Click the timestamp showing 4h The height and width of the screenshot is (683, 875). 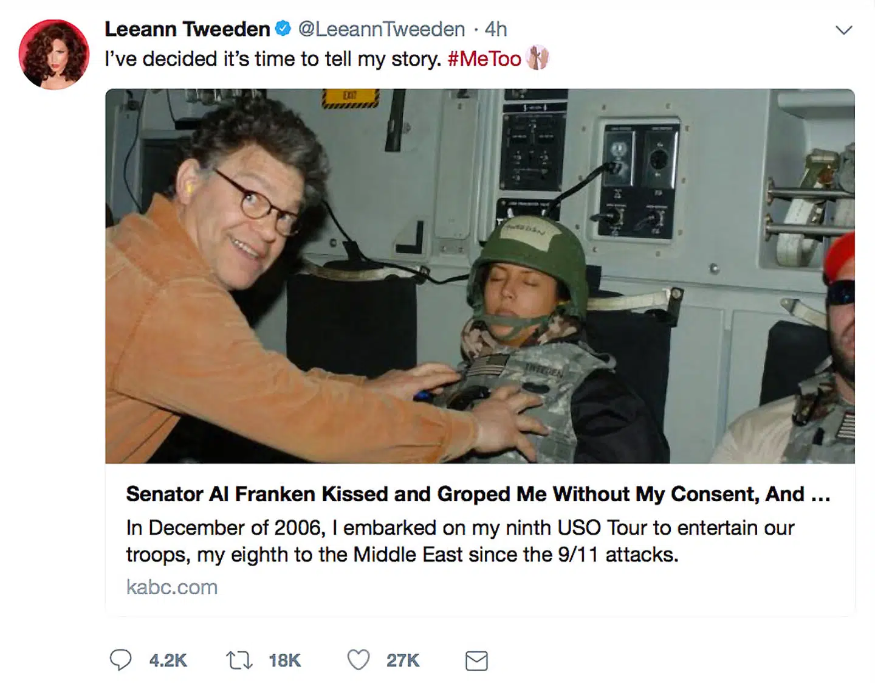[495, 28]
